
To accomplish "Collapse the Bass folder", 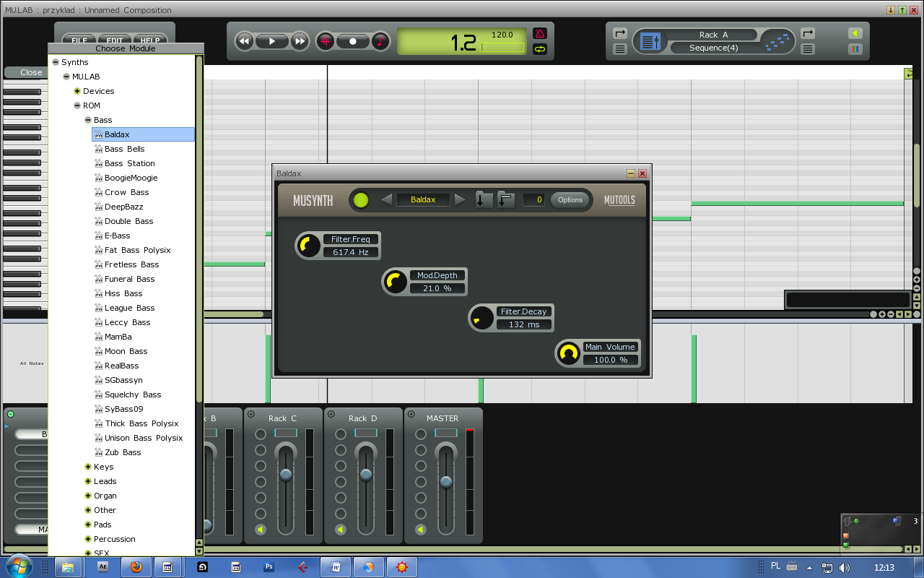I will pyautogui.click(x=87, y=120).
